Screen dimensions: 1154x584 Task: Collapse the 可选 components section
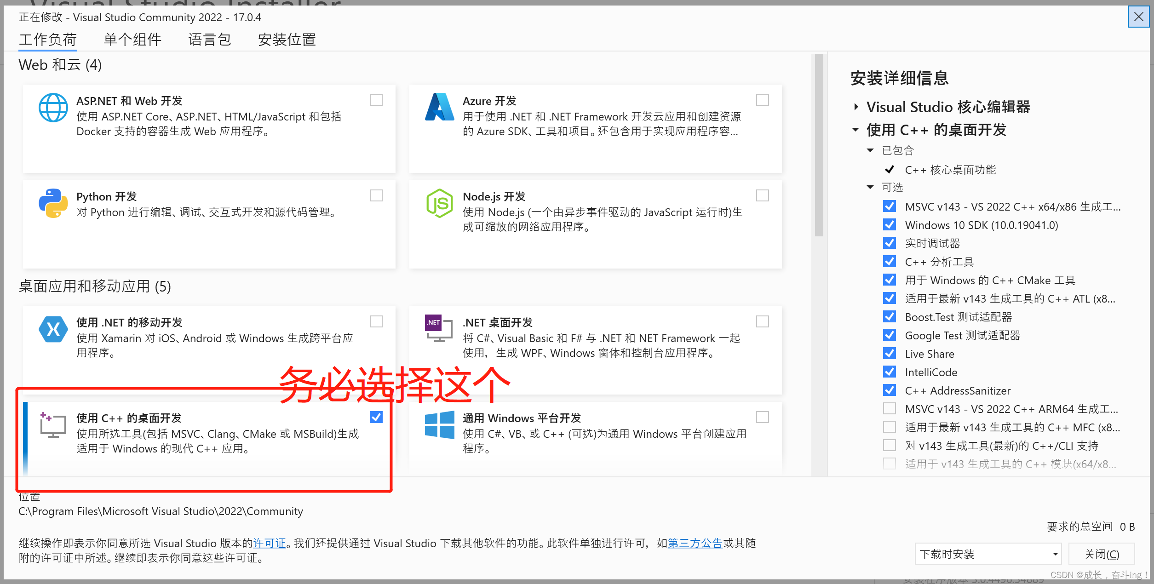(x=870, y=187)
